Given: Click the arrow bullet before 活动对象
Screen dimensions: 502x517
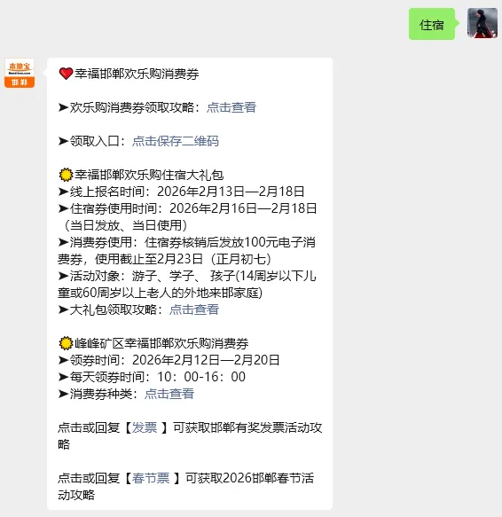Looking at the screenshot, I should [63, 276].
